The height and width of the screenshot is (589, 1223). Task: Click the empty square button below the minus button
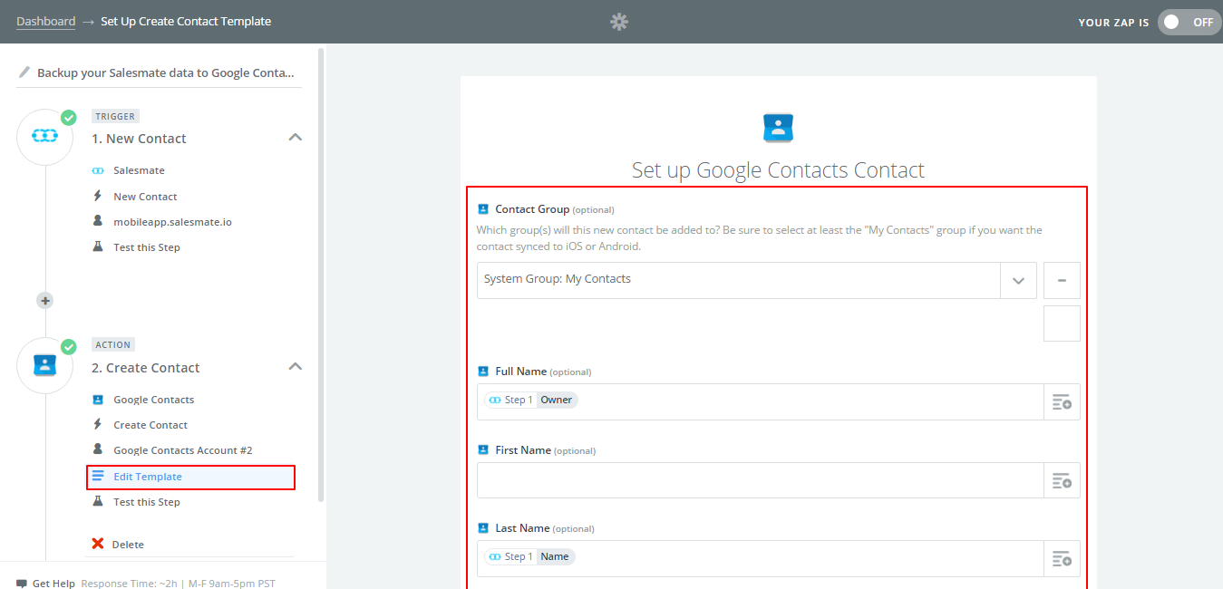pos(1062,323)
